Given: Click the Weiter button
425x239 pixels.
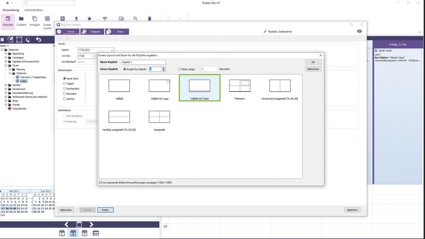Looking at the screenshot, I should point(105,210).
